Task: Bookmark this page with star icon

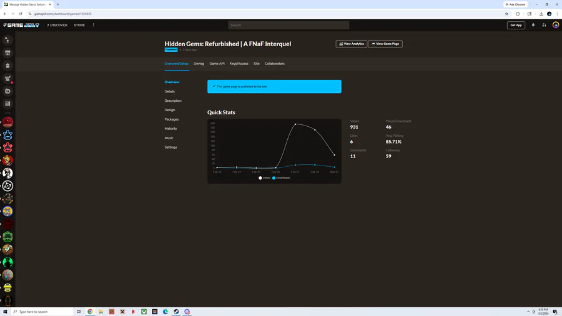Action: (506, 14)
